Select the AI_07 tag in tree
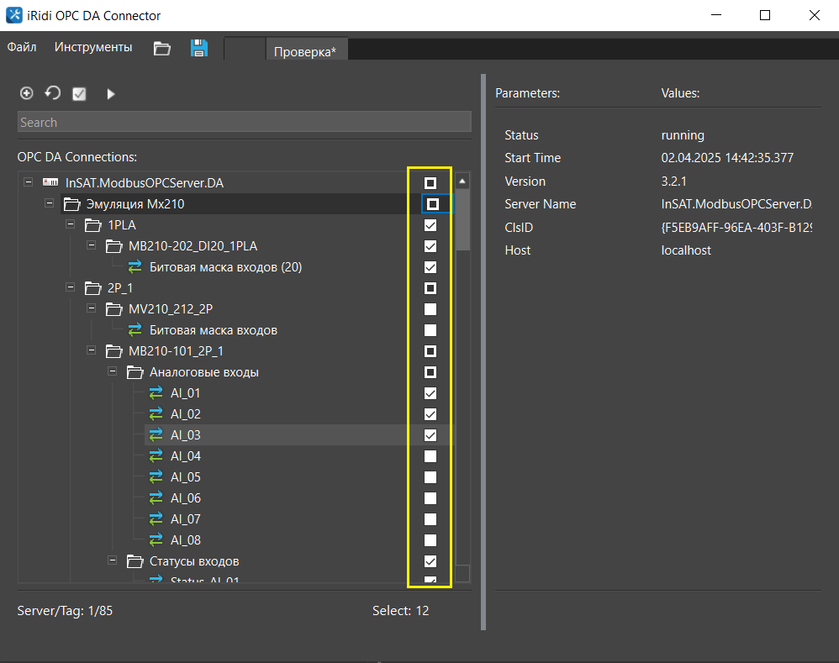Viewport: 839px width, 663px height. [186, 519]
